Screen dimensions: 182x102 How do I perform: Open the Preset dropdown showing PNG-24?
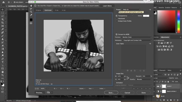131,10
